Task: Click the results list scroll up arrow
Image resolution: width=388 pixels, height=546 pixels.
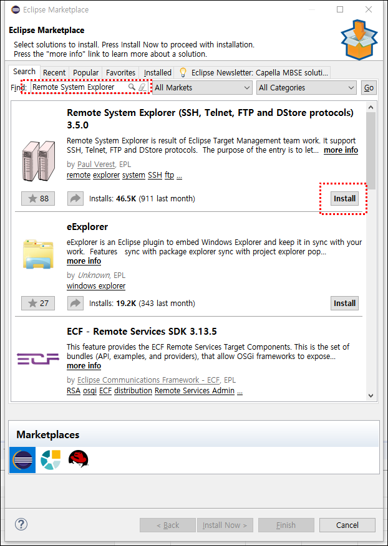Action: click(x=371, y=107)
